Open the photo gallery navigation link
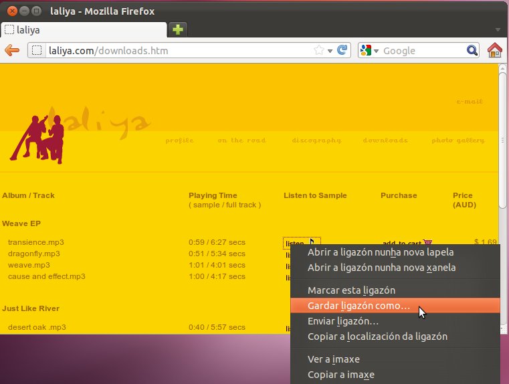 [458, 140]
